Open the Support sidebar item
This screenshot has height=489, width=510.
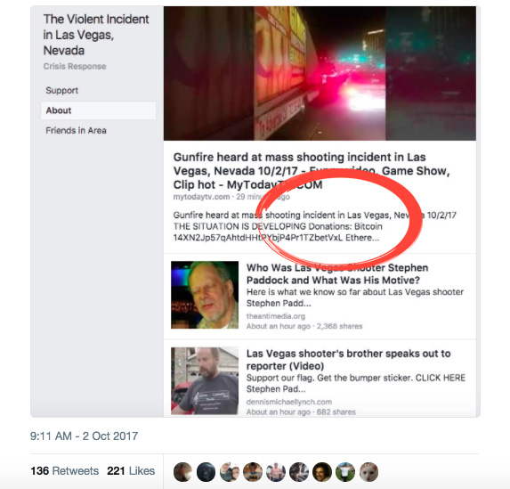(61, 91)
